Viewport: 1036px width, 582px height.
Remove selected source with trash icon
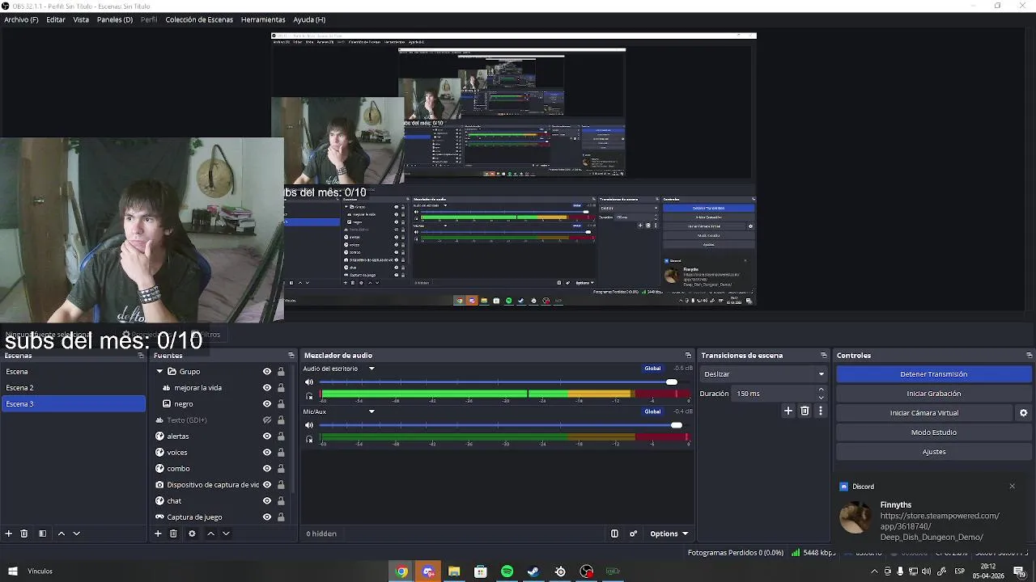(x=173, y=533)
